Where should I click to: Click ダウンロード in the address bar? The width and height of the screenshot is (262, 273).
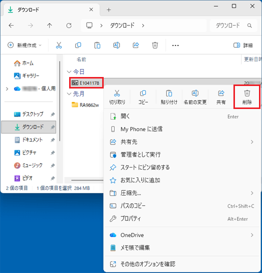point(122,25)
